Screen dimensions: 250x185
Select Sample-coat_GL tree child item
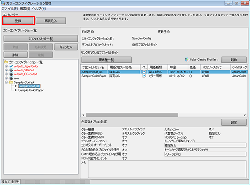click(29, 86)
